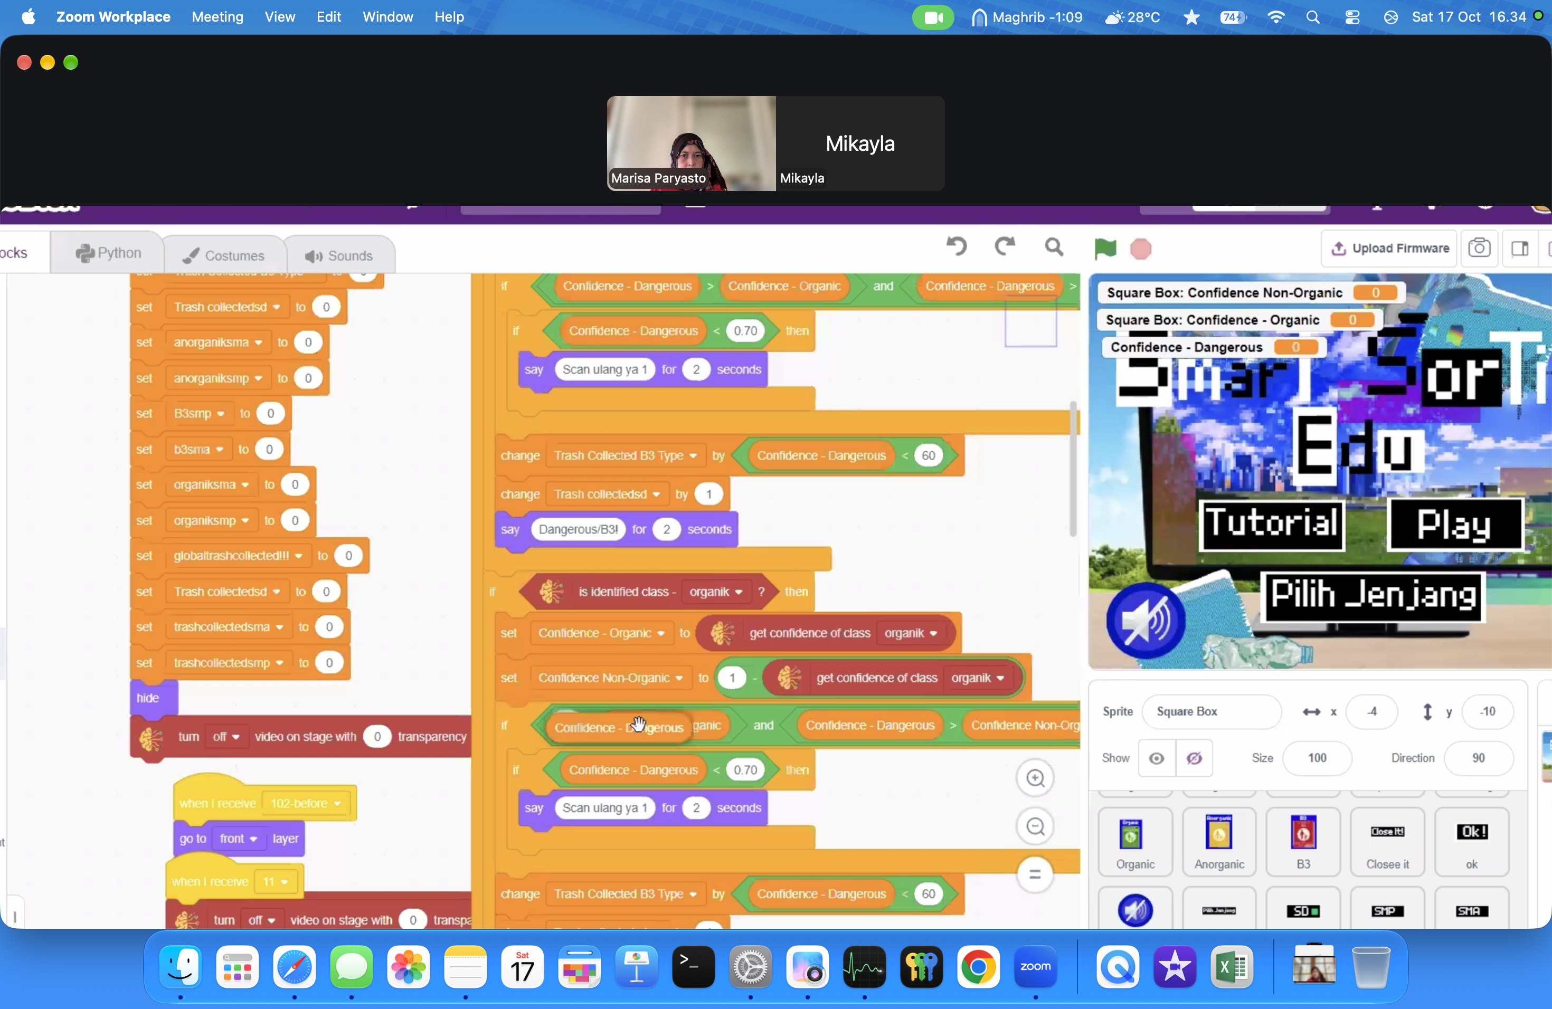
Task: Click the Pilih Jenjang button on the stage
Action: coord(1373,596)
